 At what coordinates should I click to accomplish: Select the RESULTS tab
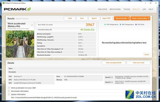[x=136, y=9]
